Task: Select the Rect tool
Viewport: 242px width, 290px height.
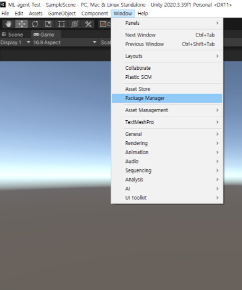Action: point(61,24)
